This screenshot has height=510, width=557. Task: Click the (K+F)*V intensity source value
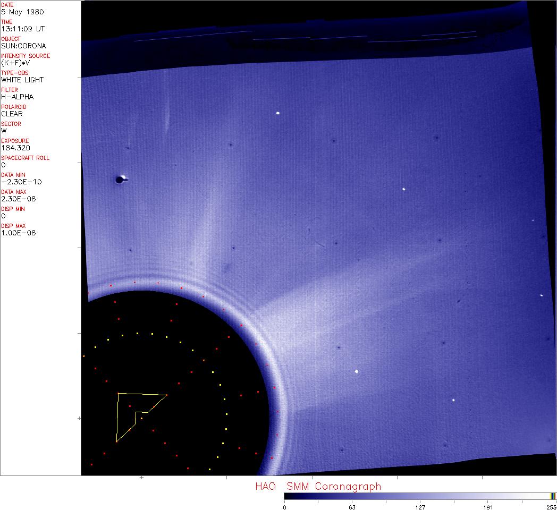[x=16, y=63]
